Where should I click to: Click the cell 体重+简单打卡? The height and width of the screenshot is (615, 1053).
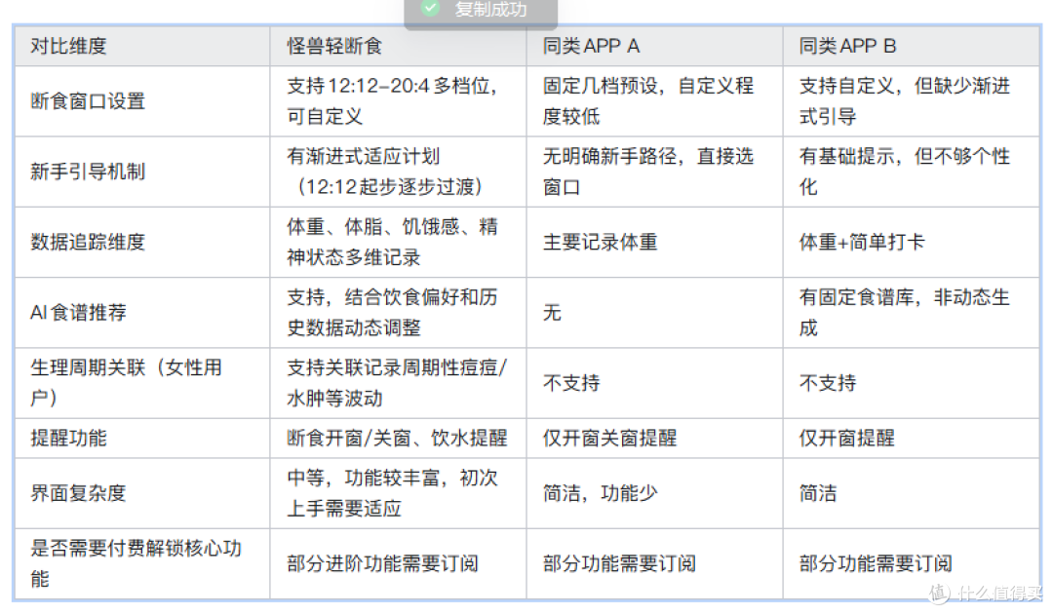click(912, 243)
